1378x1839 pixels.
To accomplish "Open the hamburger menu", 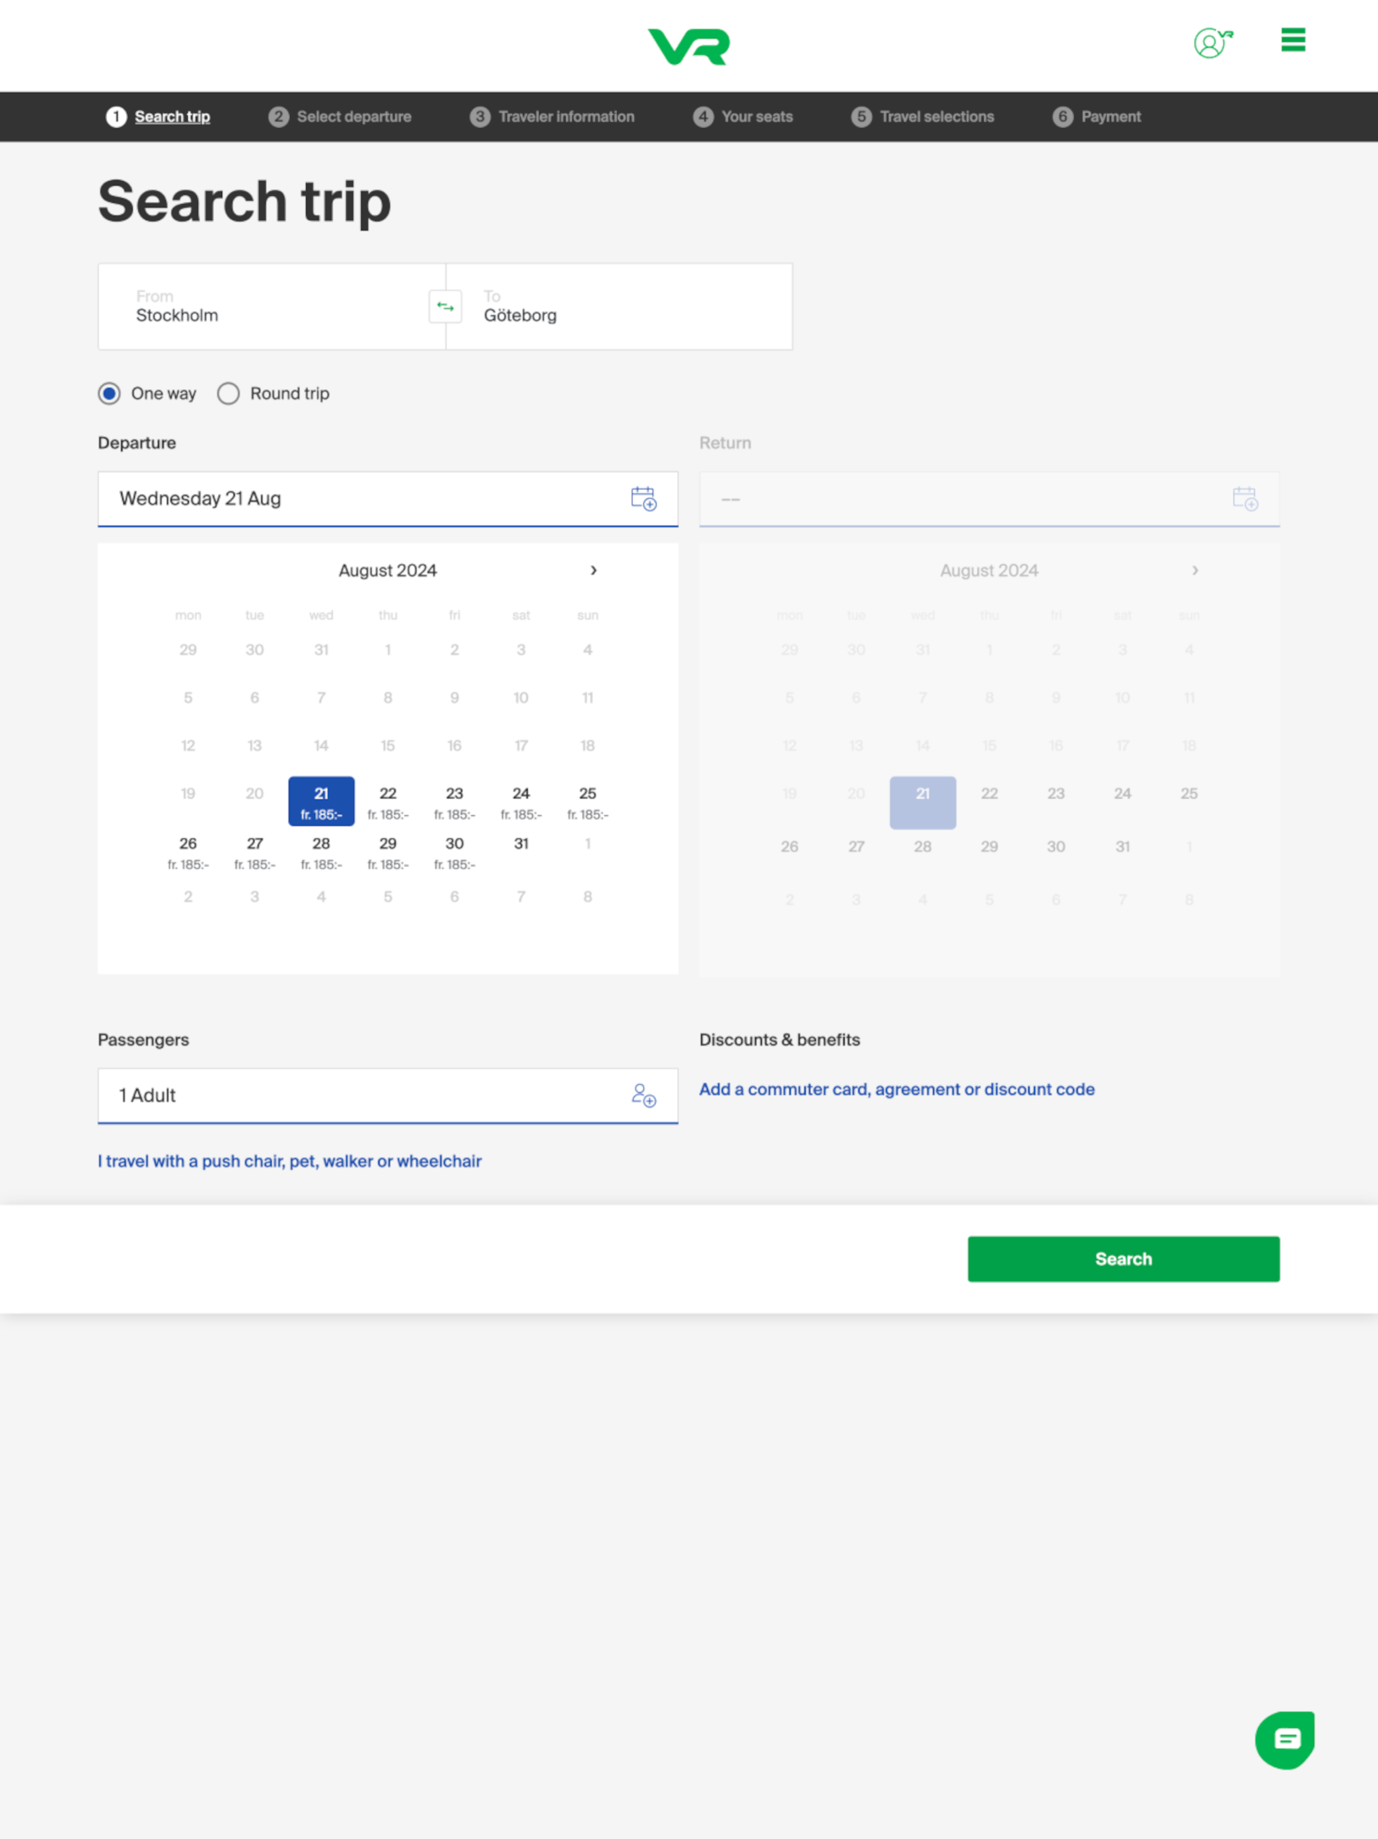I will point(1293,40).
